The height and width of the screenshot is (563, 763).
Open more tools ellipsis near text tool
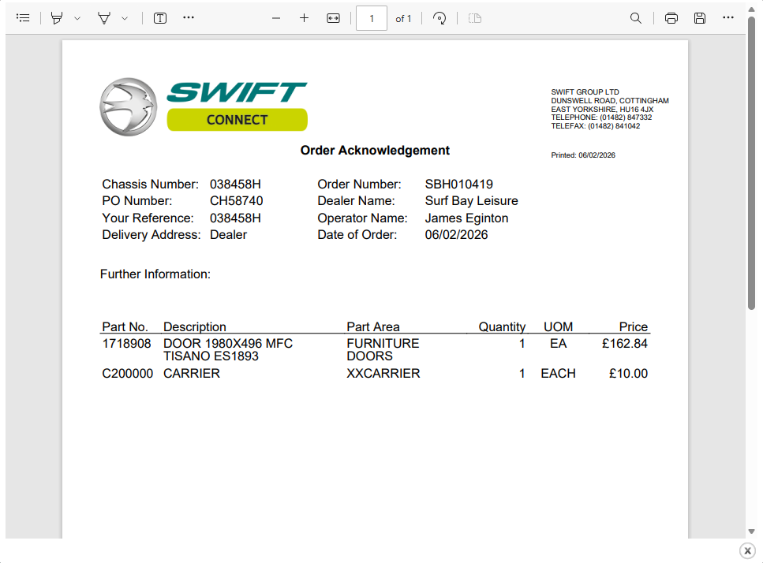(189, 18)
